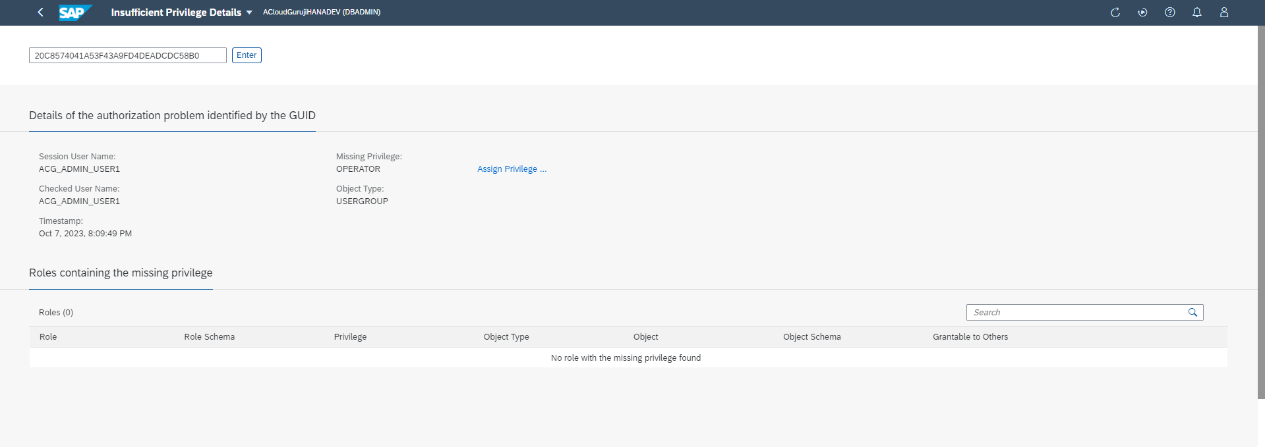Image resolution: width=1265 pixels, height=447 pixels.
Task: Click the SAP logo
Action: (74, 13)
